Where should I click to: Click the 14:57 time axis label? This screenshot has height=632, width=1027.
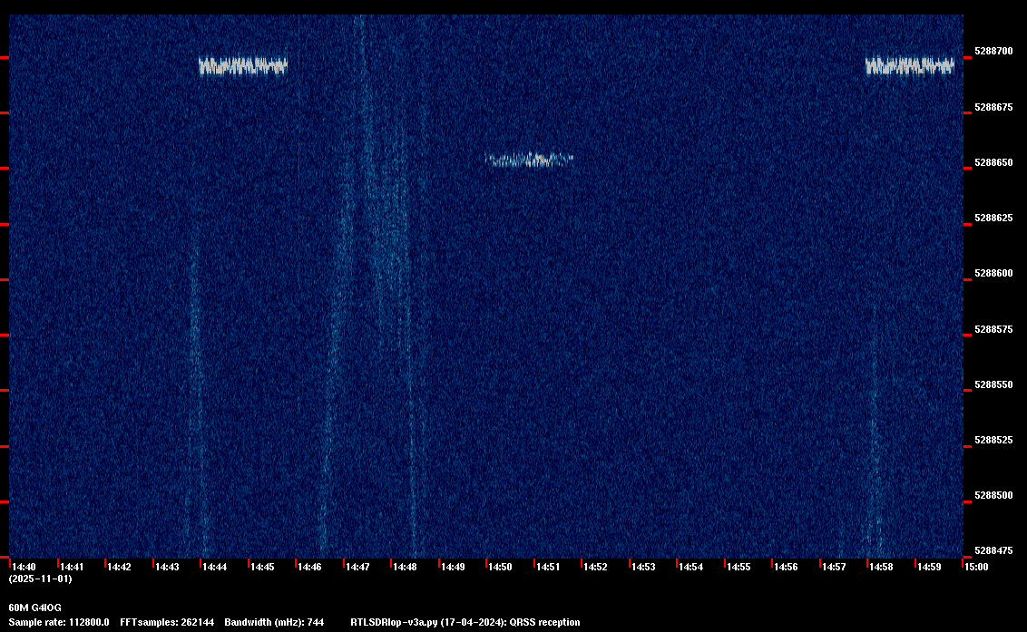pos(834,567)
